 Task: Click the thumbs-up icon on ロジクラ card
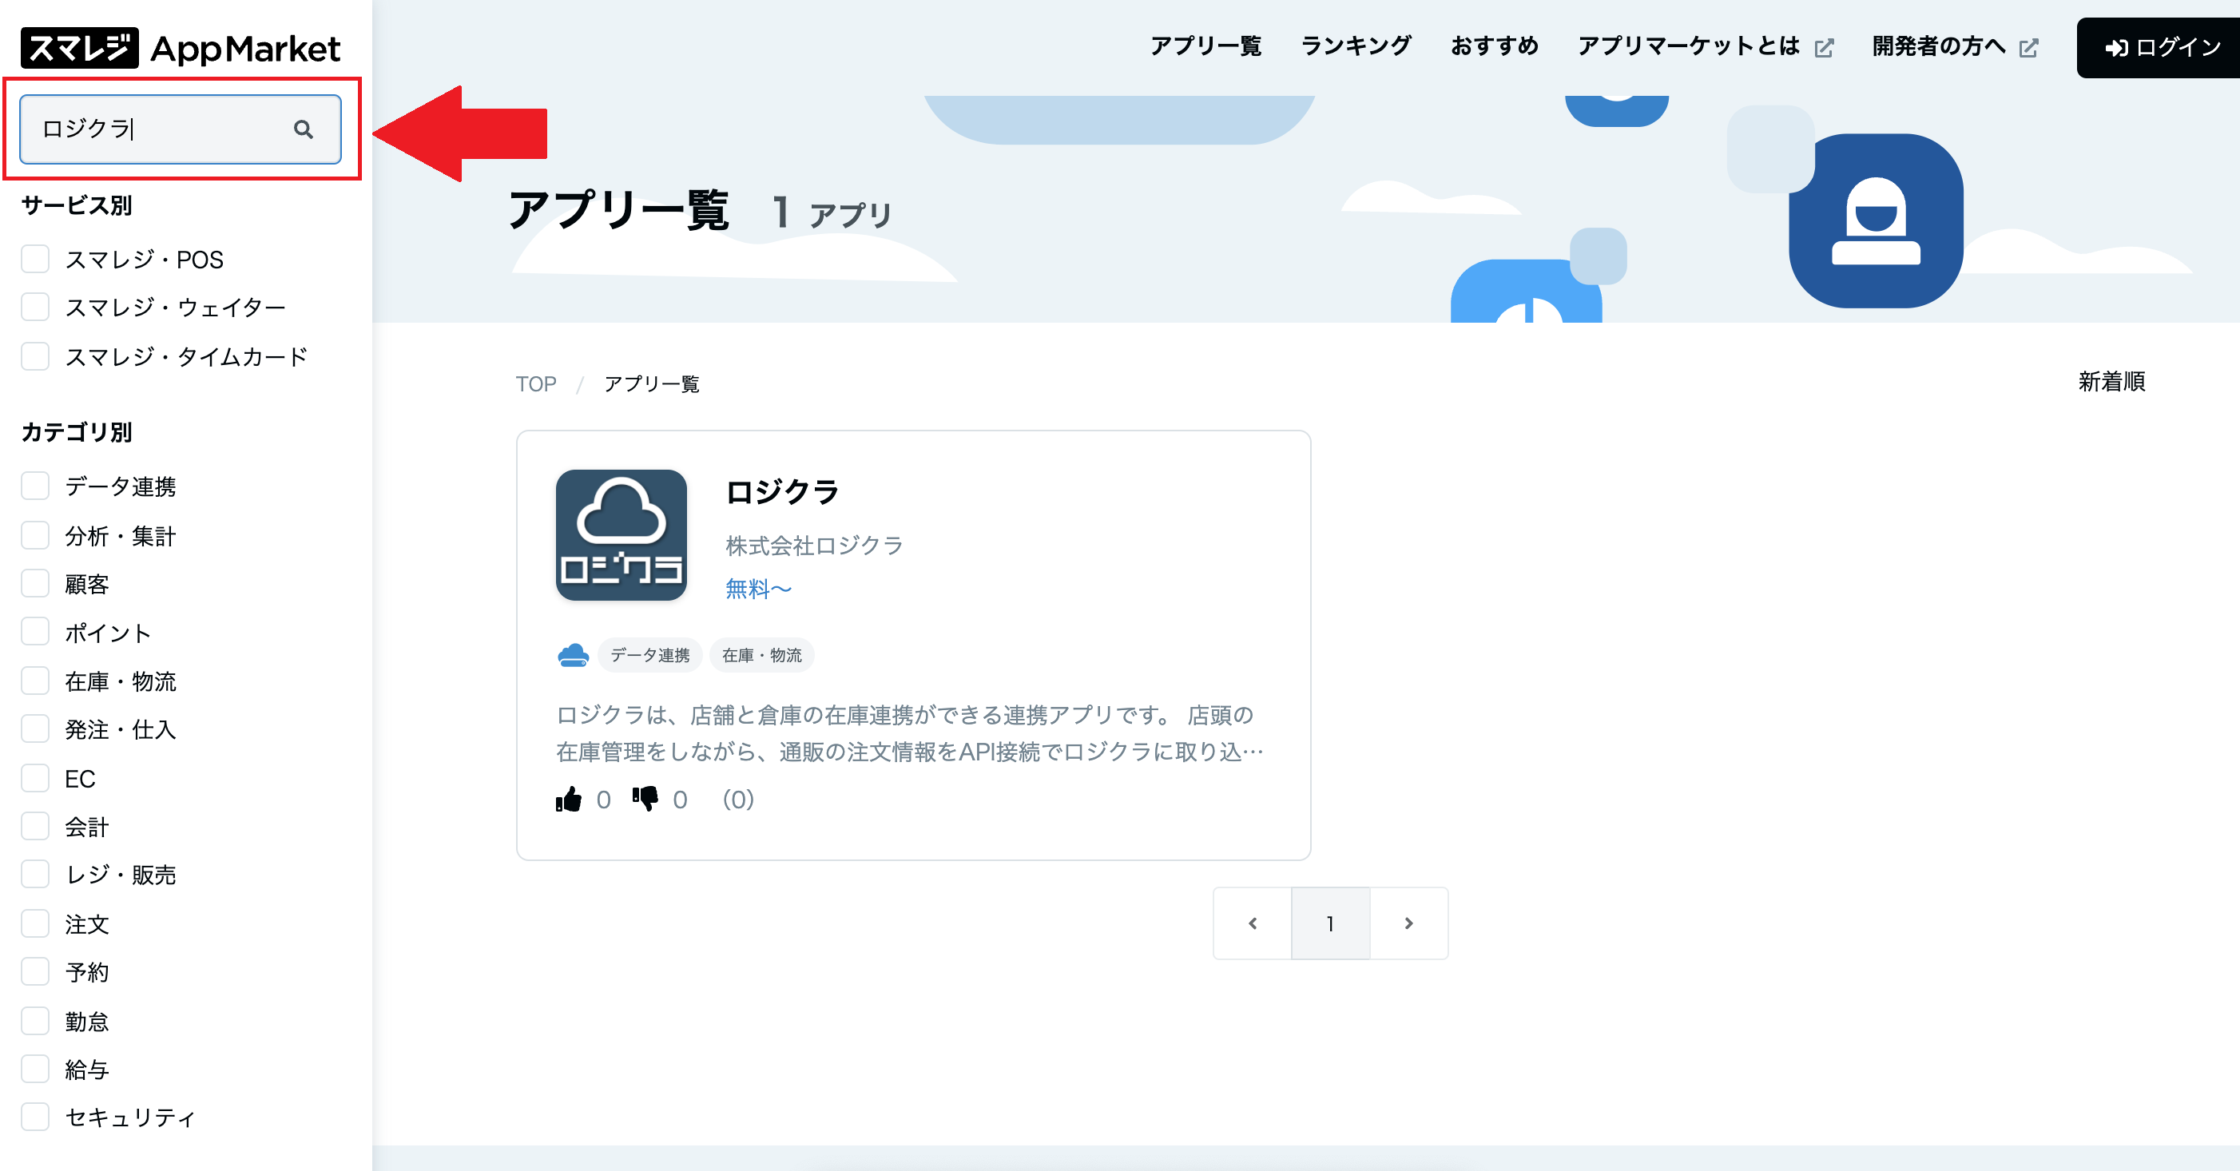[569, 799]
